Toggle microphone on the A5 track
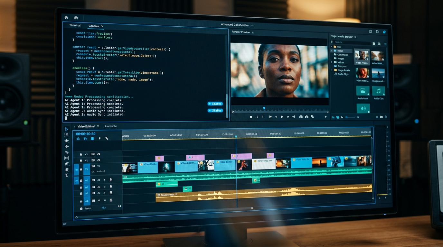Screen dimensions: 443x247 [x=111, y=200]
